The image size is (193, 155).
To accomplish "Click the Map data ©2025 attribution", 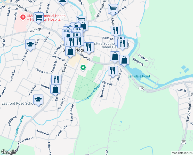I will (182, 153).
